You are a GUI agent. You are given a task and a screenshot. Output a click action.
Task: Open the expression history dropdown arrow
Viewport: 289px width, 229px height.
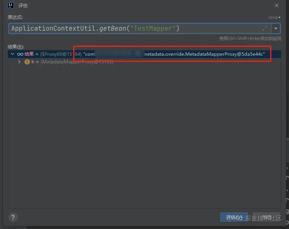pos(276,28)
